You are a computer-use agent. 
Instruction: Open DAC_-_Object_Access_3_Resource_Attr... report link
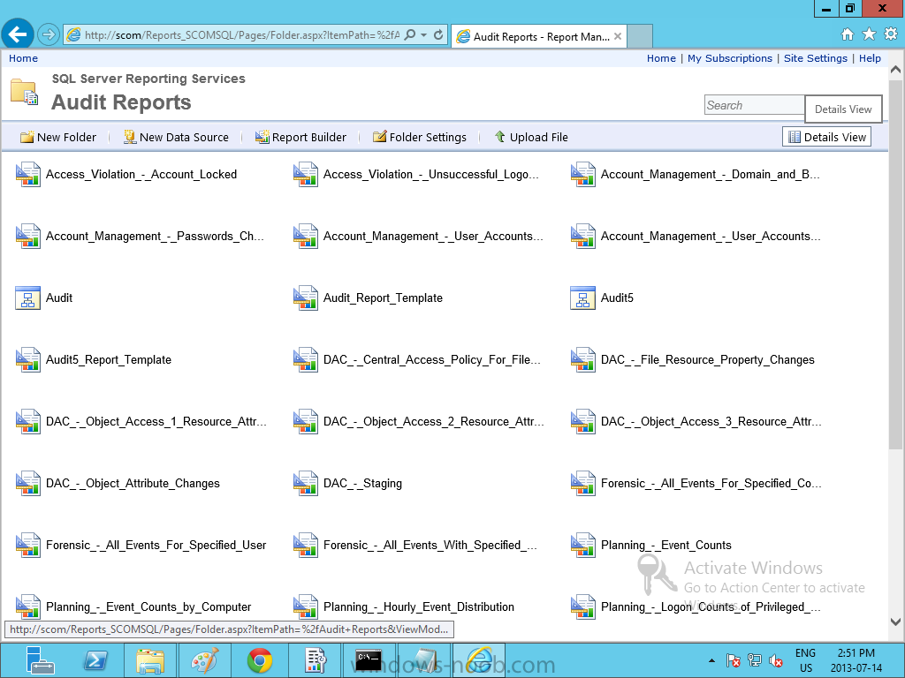(x=711, y=421)
